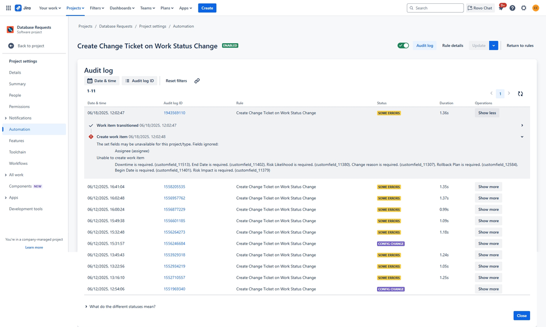Open audit log ID 1553929318
Image resolution: width=546 pixels, height=327 pixels.
(174, 255)
